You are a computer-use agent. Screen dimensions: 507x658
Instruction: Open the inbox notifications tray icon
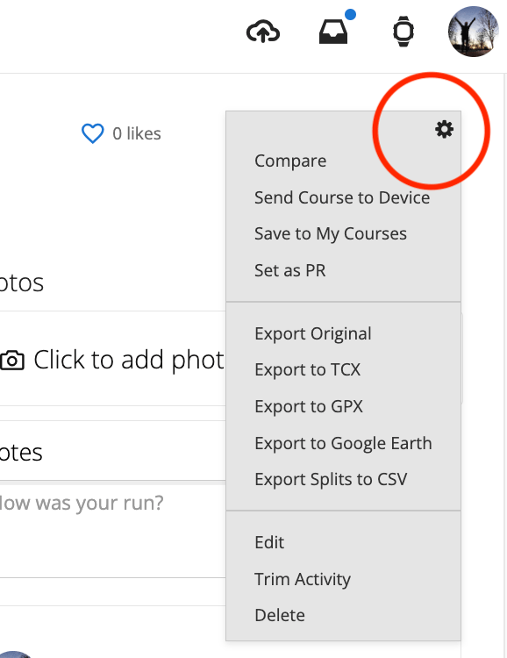click(333, 32)
